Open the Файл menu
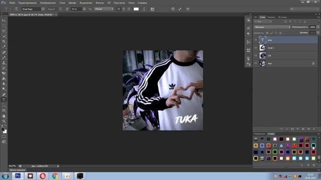 pyautogui.click(x=12, y=3)
